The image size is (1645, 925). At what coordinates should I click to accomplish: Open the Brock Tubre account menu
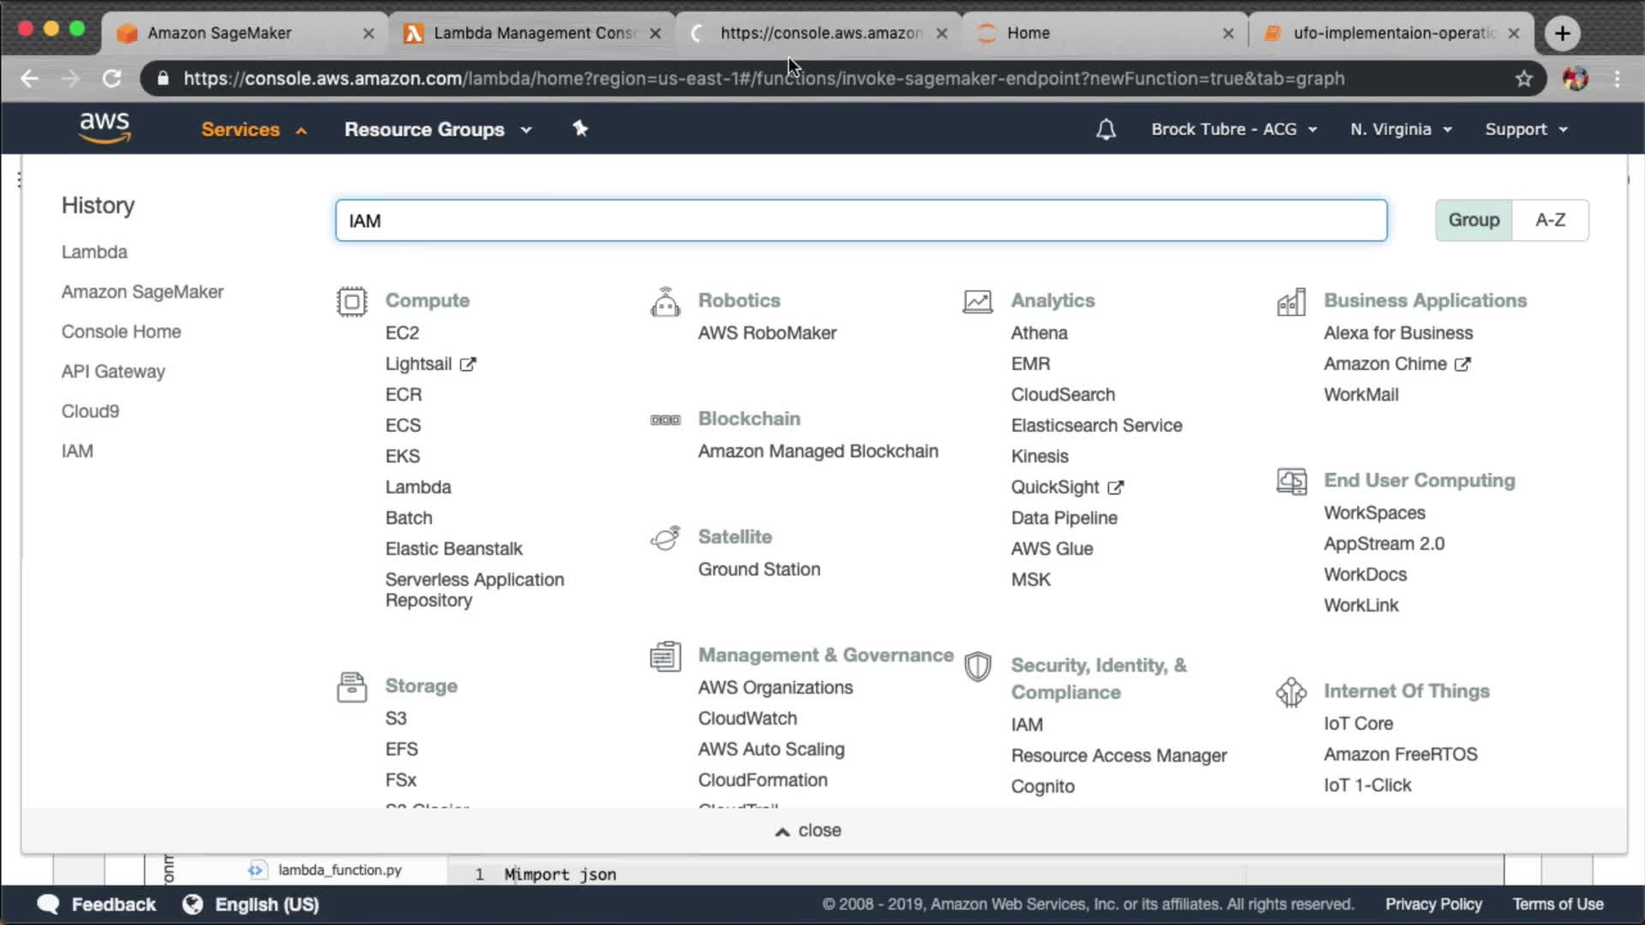point(1233,129)
